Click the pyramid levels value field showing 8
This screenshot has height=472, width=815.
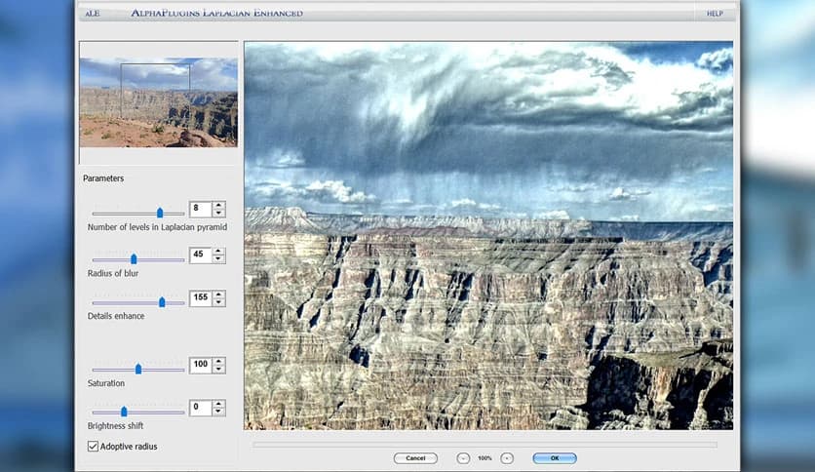(x=201, y=209)
